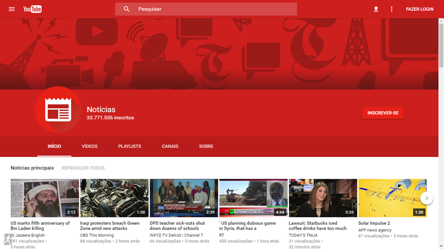
Task: Open the CBS This Morning channel link
Action: [97, 235]
